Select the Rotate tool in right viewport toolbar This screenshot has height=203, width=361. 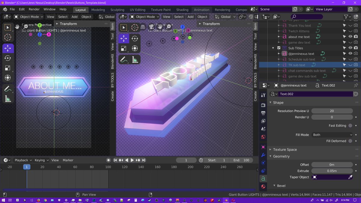[135, 38]
